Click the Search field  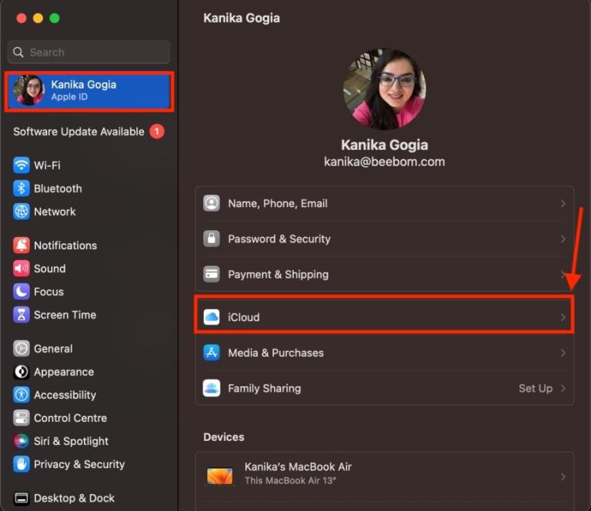(88, 52)
